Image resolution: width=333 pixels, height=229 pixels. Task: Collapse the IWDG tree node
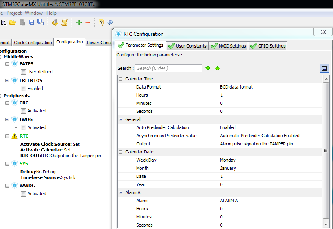coord(7,120)
